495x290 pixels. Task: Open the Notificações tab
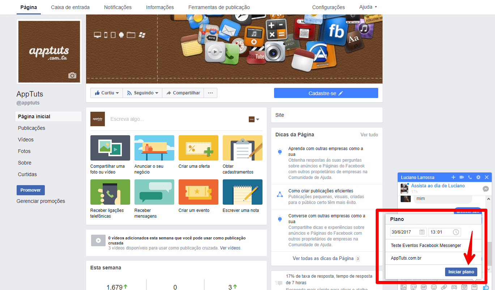[118, 7]
